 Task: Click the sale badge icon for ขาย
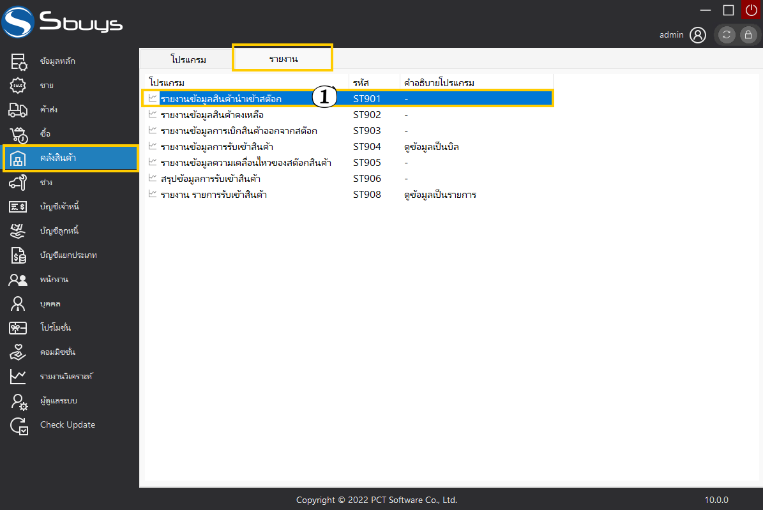click(18, 86)
